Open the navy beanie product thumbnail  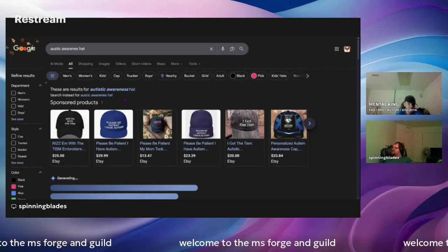201,124
